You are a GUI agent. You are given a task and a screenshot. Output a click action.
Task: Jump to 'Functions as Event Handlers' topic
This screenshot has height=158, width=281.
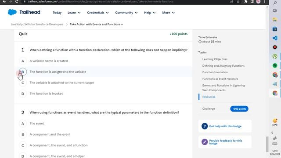[x=220, y=79]
